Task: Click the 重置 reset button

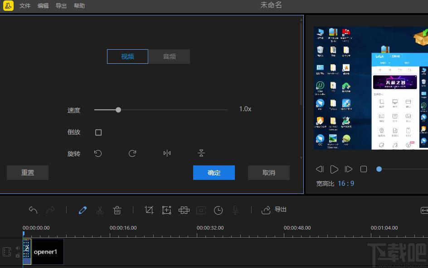Action: coord(28,173)
